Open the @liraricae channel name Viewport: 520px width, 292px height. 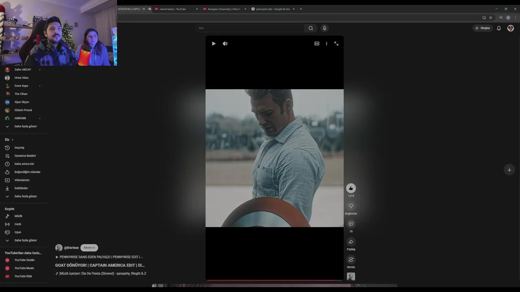click(x=71, y=248)
